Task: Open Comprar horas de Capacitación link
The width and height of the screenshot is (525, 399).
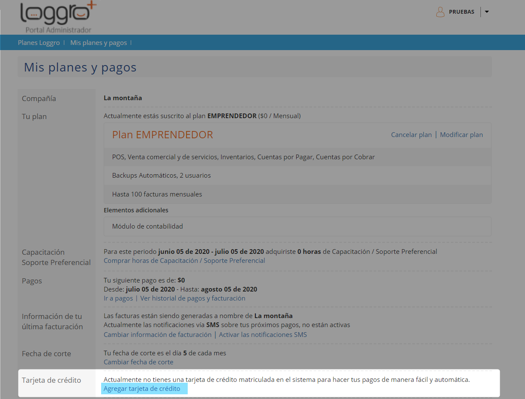Action: pos(184,261)
